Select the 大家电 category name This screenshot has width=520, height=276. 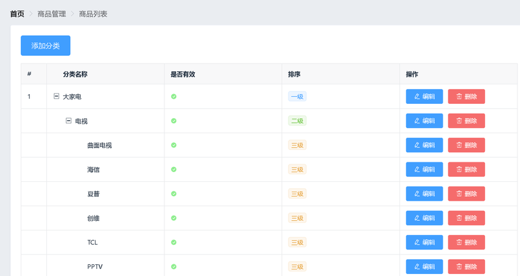[x=72, y=97]
